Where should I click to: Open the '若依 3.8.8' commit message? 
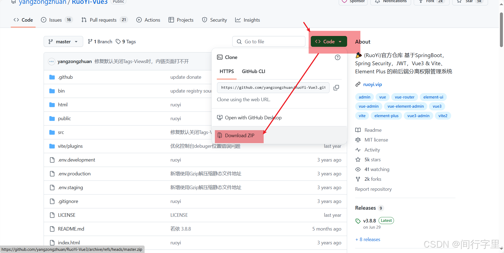181,229
